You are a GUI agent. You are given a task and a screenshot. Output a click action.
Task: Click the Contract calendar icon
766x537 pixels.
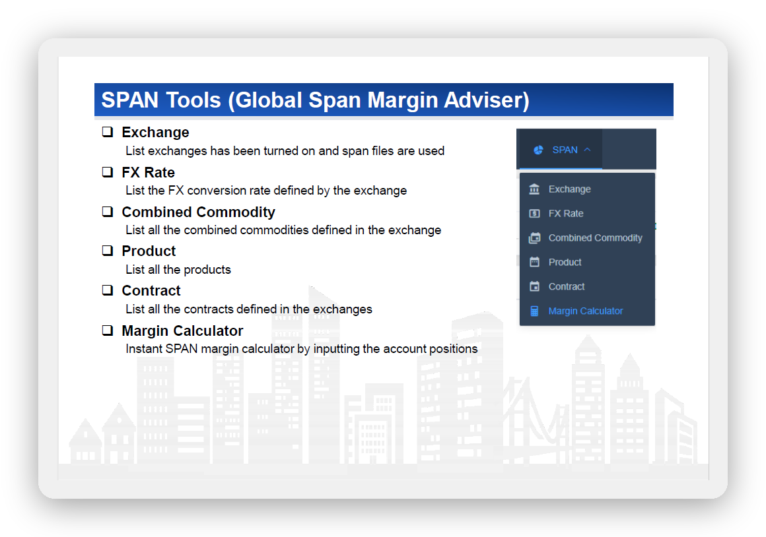pyautogui.click(x=534, y=286)
